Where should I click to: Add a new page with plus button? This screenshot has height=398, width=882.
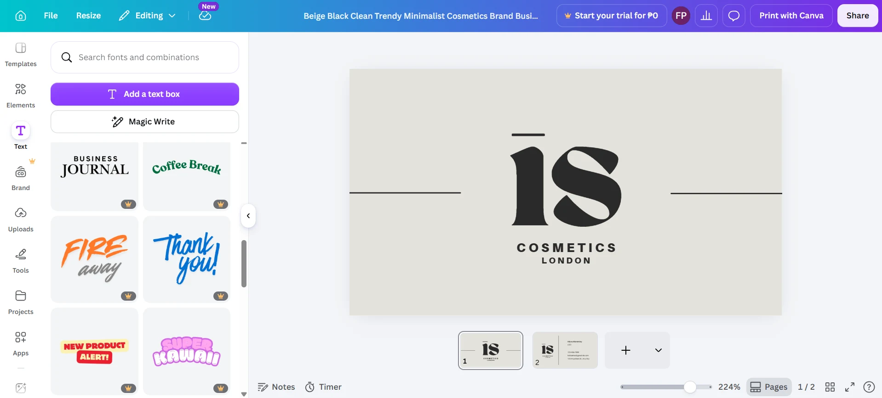click(626, 350)
